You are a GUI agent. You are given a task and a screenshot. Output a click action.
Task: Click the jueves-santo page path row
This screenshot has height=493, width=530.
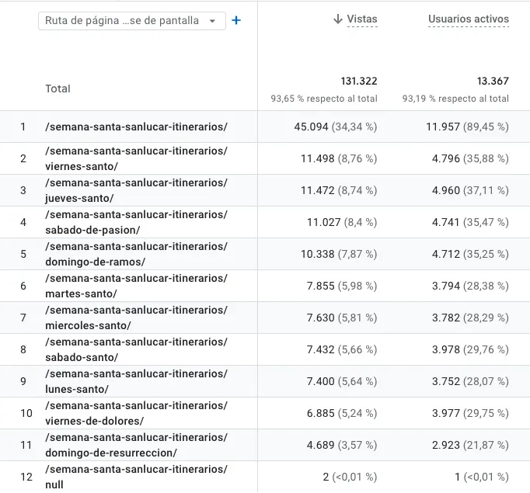tap(137, 190)
